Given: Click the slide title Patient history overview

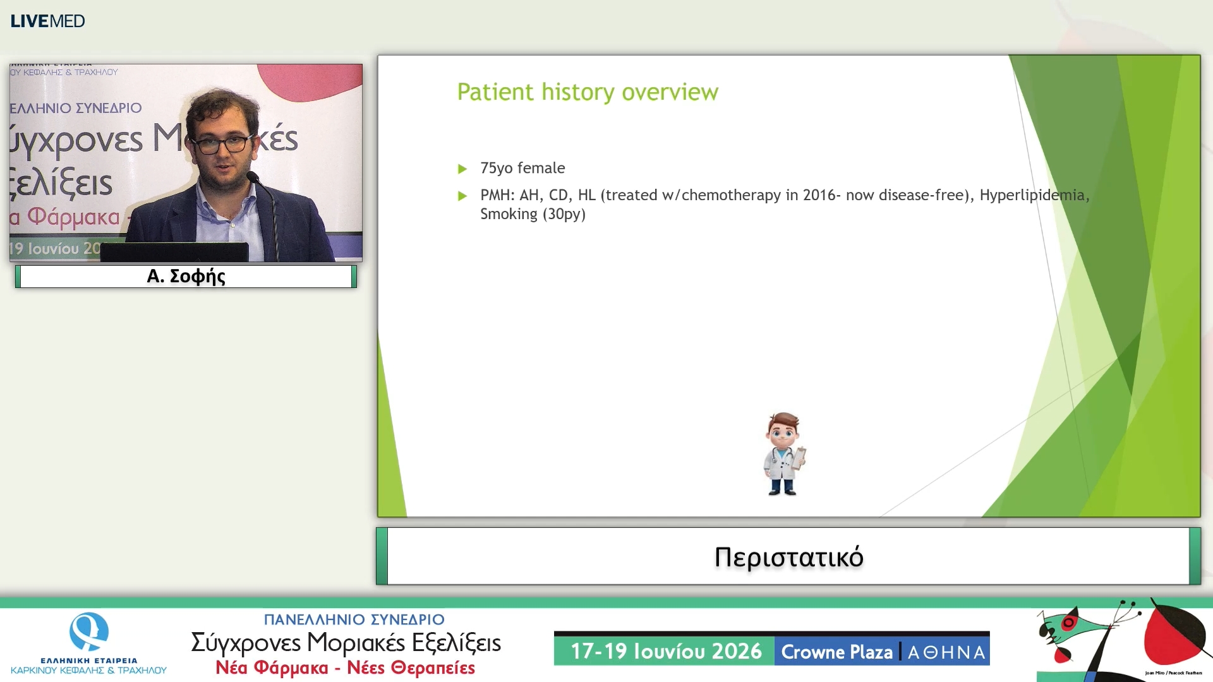Looking at the screenshot, I should (588, 92).
